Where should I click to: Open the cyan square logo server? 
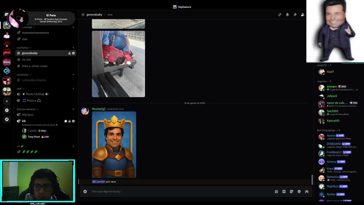tap(7, 71)
